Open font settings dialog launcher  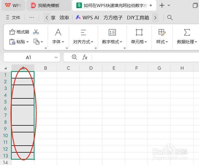67,48
